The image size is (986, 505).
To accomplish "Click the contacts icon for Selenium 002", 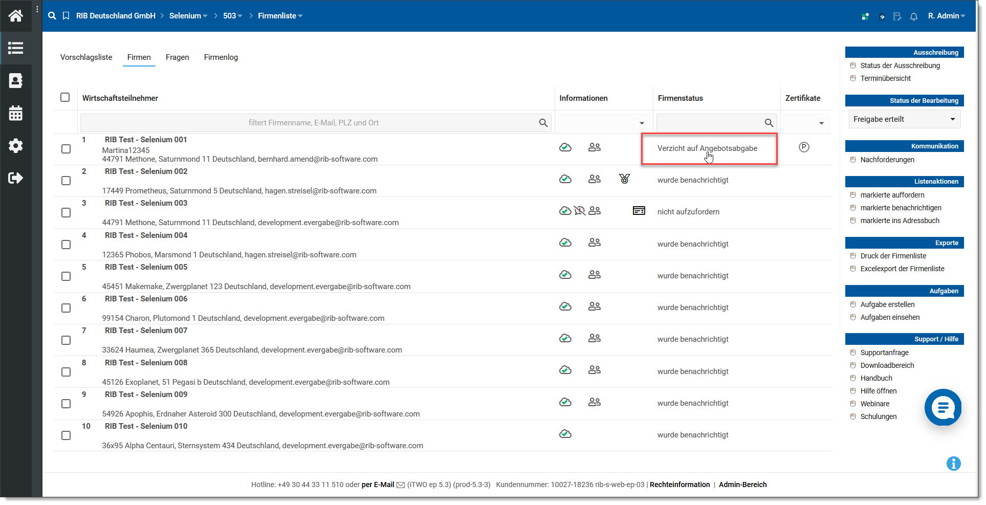I will [x=595, y=179].
